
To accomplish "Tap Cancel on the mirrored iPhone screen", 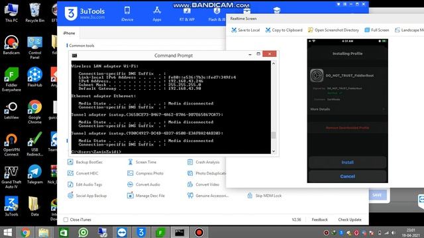I will (x=347, y=177).
